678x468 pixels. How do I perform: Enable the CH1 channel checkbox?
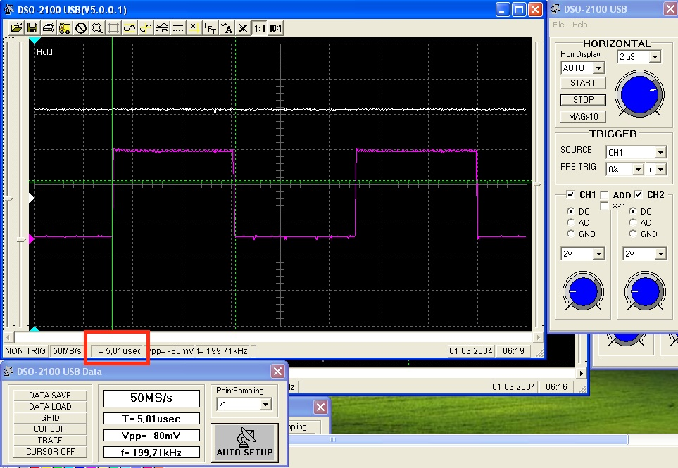point(570,194)
